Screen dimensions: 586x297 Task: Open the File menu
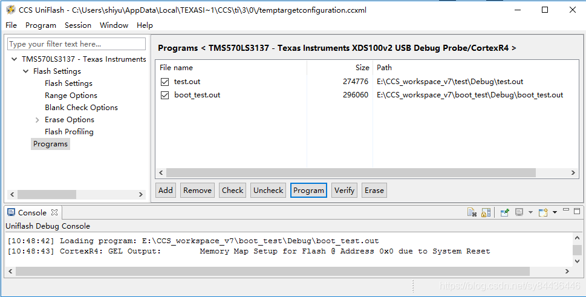(11, 25)
